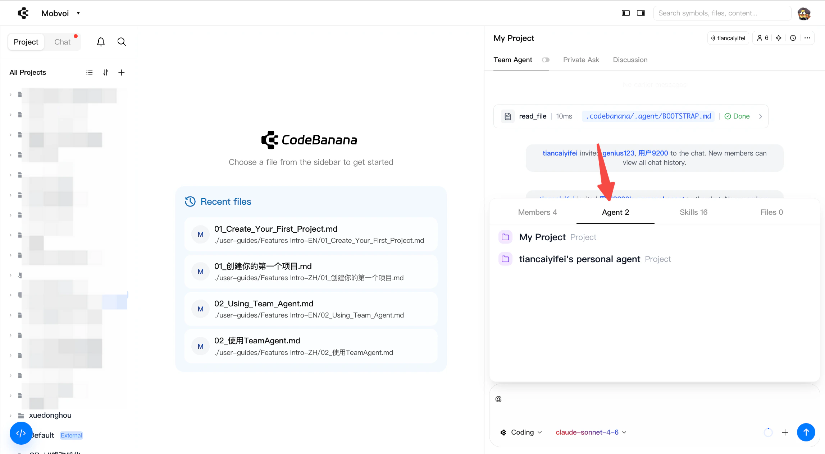825x454 pixels.
Task: Open recent file 01_创建你的第一个项目.md
Action: [311, 272]
